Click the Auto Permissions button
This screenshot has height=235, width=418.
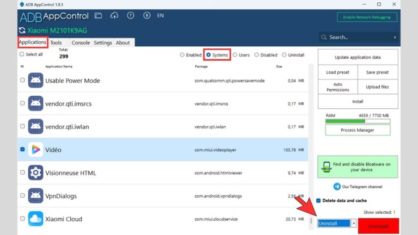(338, 87)
